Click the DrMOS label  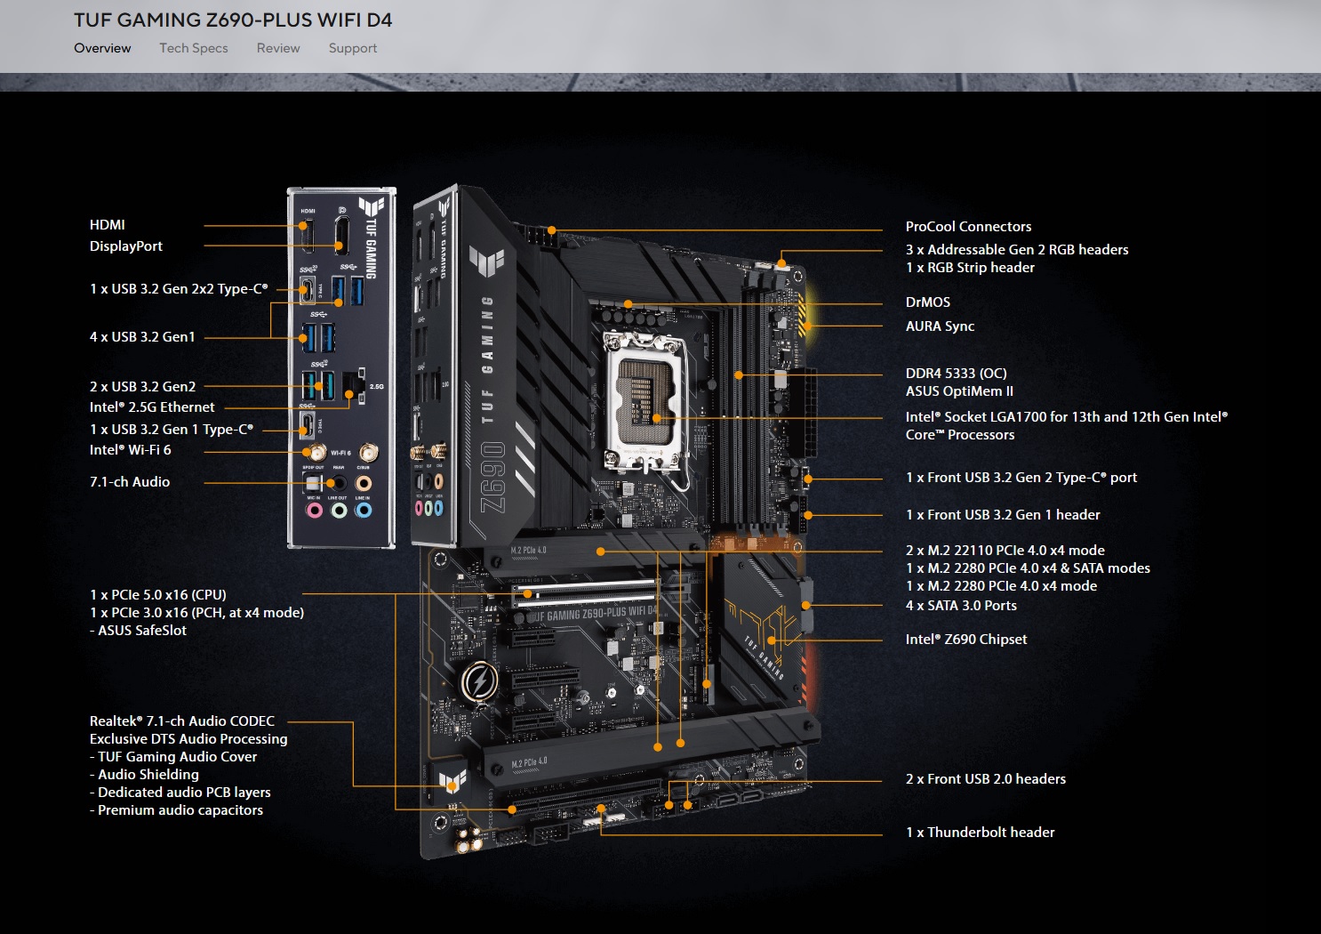928,302
